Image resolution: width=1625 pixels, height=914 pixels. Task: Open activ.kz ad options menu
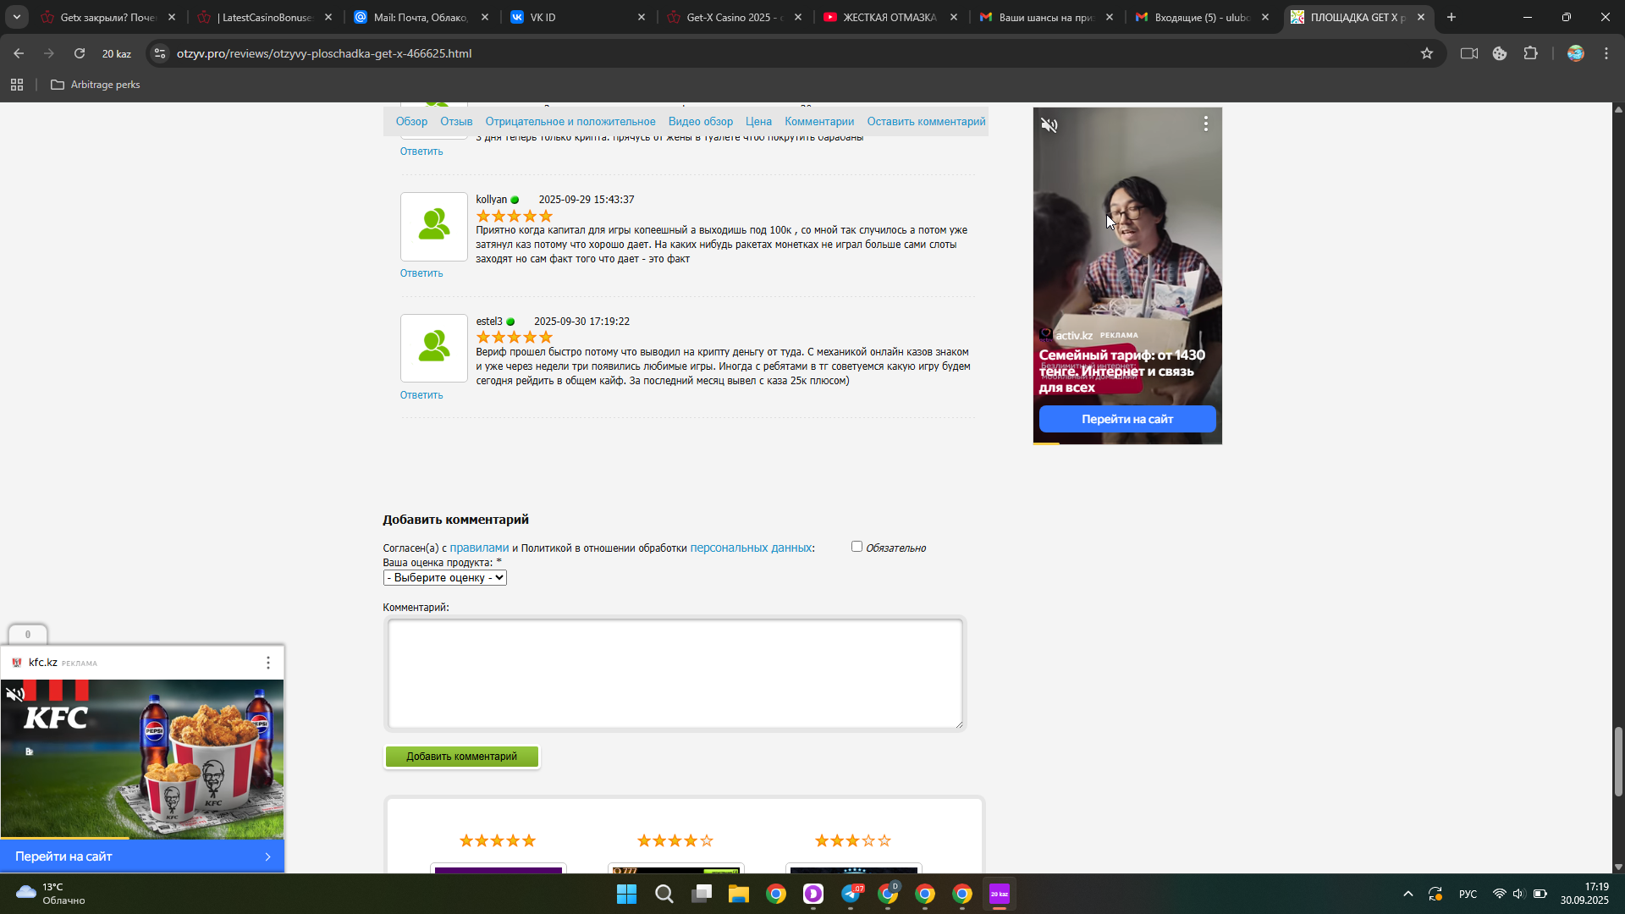(1205, 124)
